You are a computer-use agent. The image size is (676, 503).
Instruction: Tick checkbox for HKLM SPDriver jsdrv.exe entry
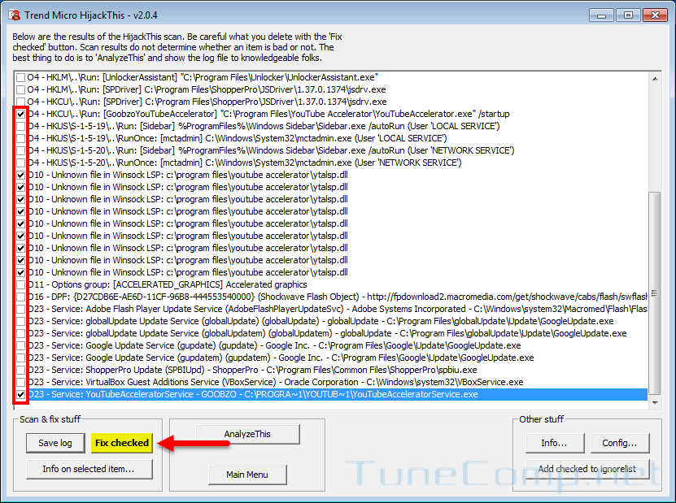coord(20,89)
